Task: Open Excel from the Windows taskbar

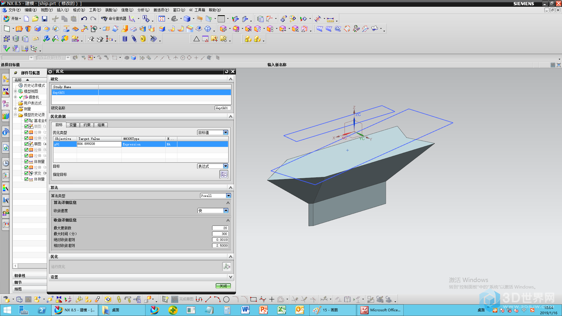Action: pos(282,310)
